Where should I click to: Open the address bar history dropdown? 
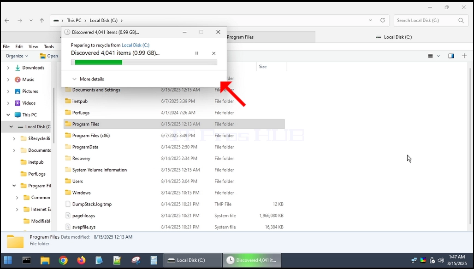370,20
